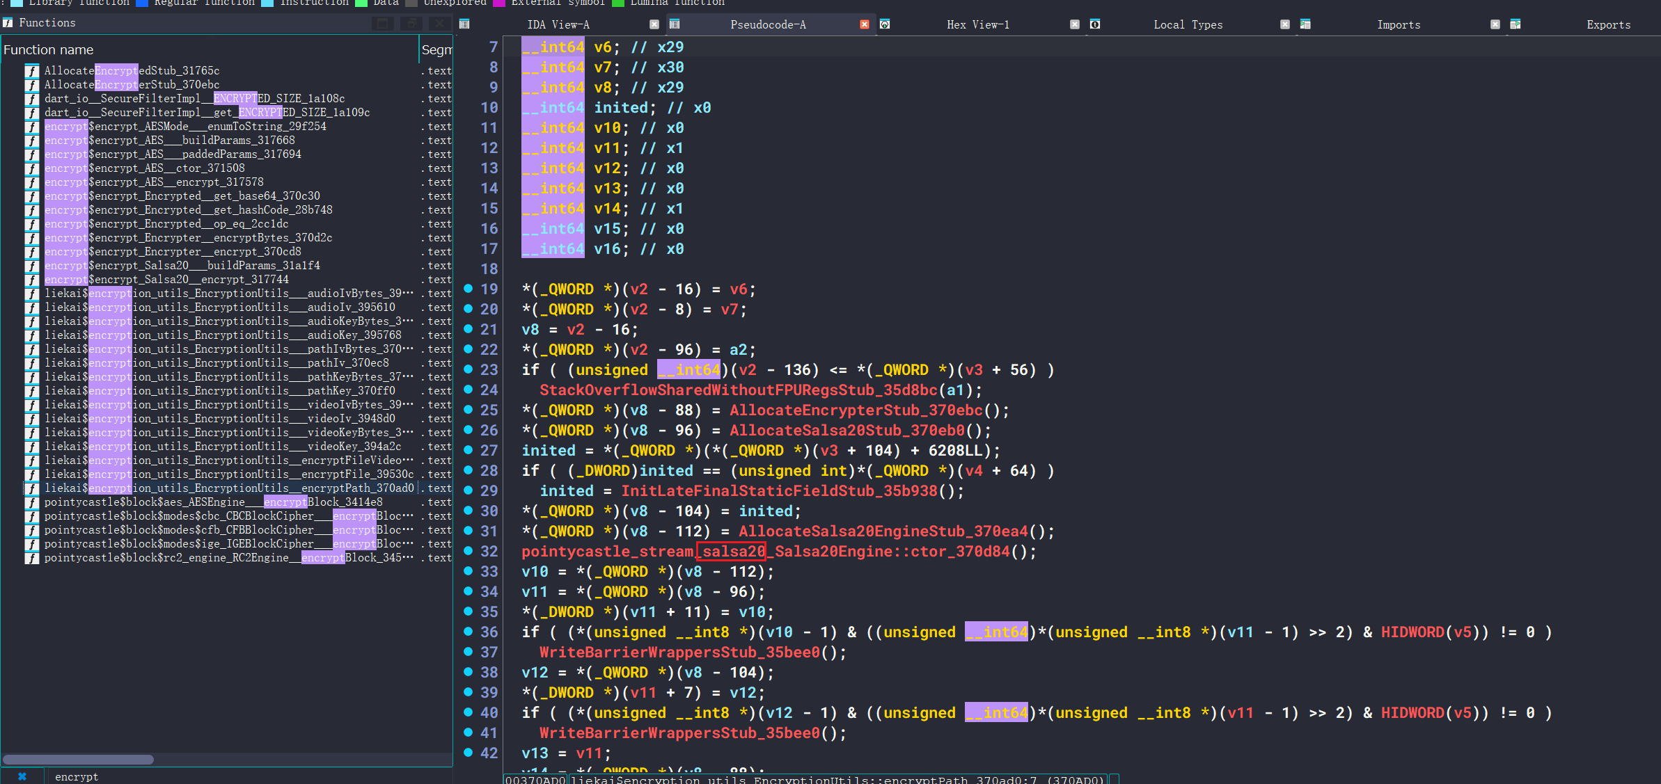This screenshot has height=784, width=1661.
Task: Sort by the Function name column header
Action: pyautogui.click(x=209, y=49)
